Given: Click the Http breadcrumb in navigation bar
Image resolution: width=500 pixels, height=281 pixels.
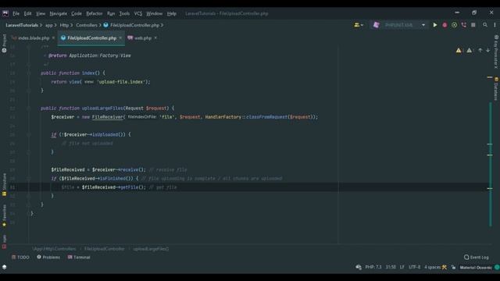Looking at the screenshot, I should tap(64, 25).
